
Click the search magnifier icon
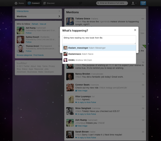point(98,3)
